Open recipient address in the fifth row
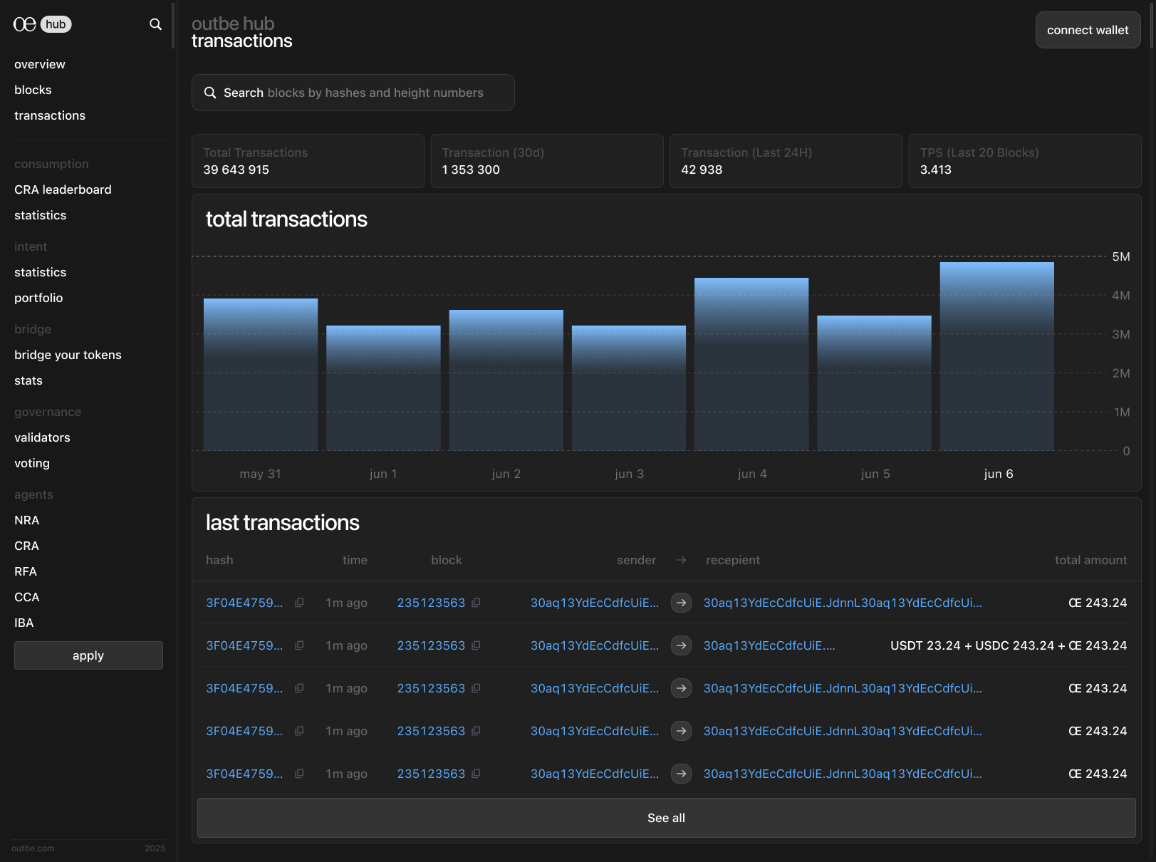The image size is (1156, 862). pyautogui.click(x=843, y=774)
